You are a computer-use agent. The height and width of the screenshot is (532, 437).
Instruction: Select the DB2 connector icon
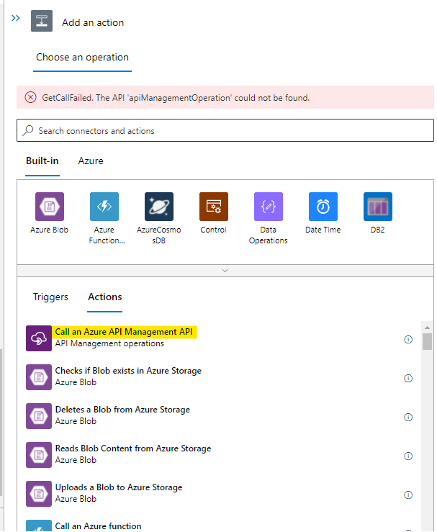pos(378,207)
